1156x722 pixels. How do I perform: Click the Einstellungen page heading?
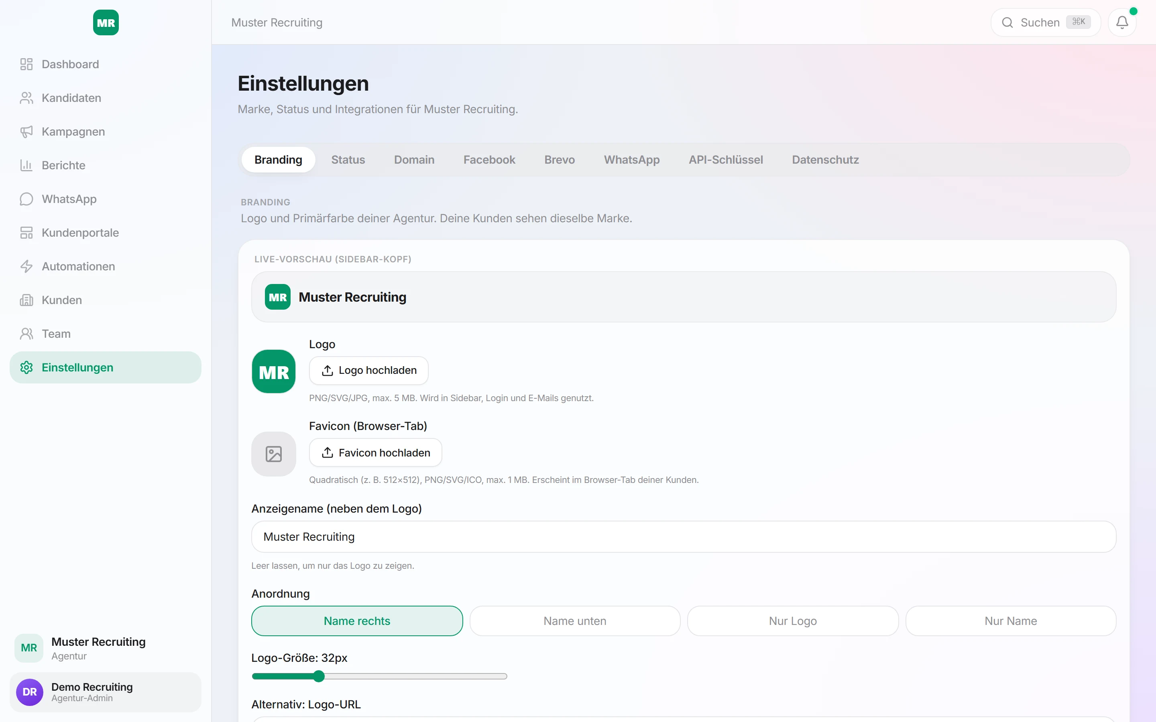[x=303, y=83]
